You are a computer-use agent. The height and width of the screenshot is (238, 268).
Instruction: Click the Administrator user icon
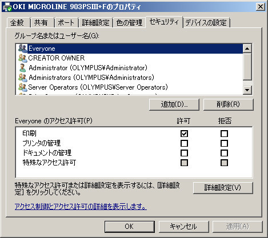click(x=23, y=68)
